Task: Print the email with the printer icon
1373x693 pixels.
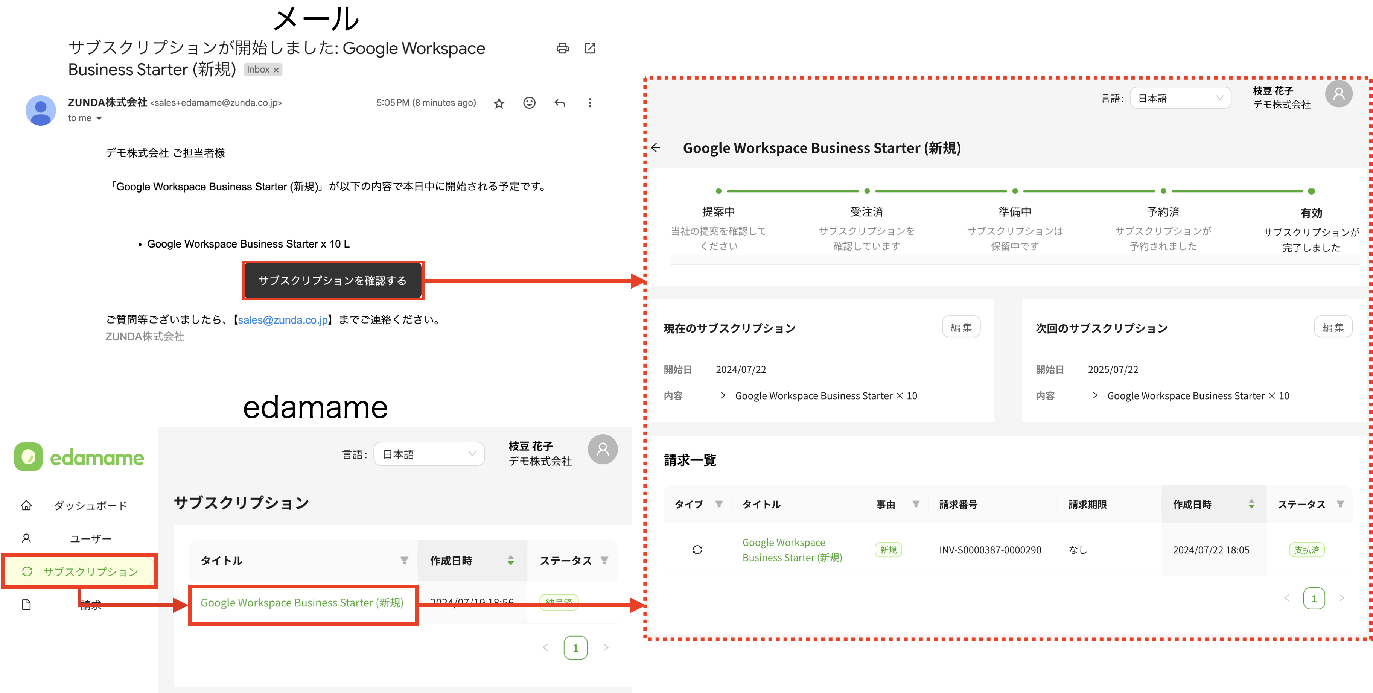Action: tap(562, 49)
